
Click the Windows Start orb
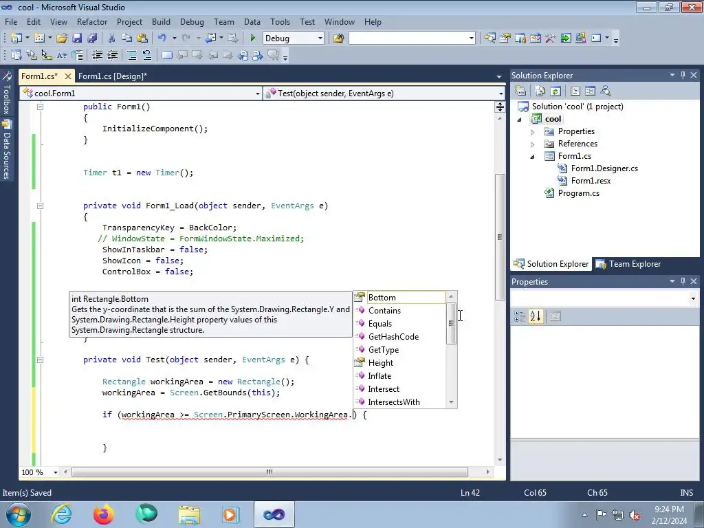19,514
